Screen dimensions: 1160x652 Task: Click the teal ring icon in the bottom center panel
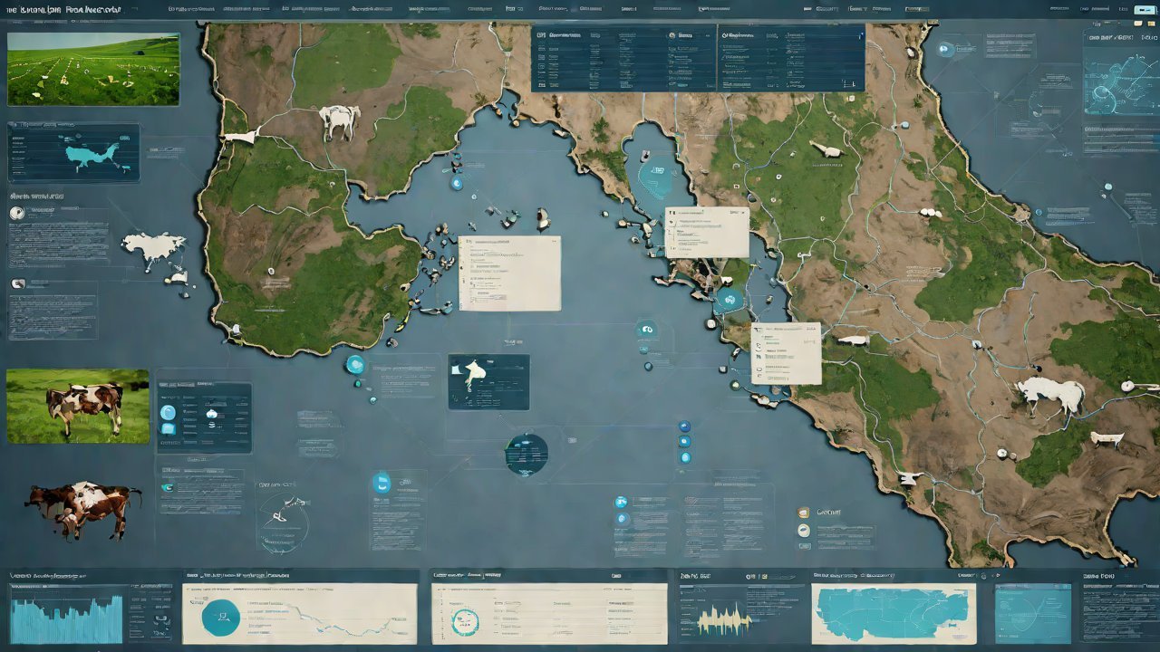(x=466, y=619)
